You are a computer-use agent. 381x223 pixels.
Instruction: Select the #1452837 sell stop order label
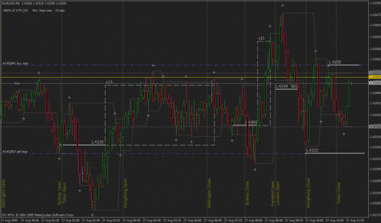point(15,152)
